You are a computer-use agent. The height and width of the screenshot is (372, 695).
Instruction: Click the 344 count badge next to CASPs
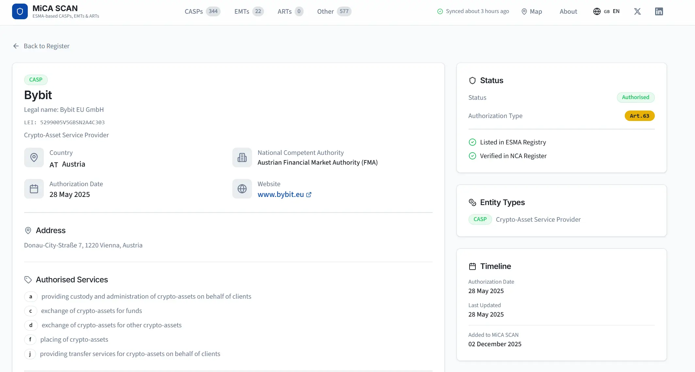pos(213,11)
